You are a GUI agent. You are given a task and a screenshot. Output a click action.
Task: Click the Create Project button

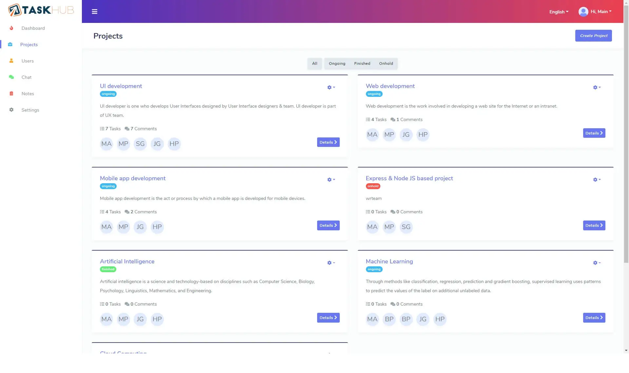click(593, 36)
